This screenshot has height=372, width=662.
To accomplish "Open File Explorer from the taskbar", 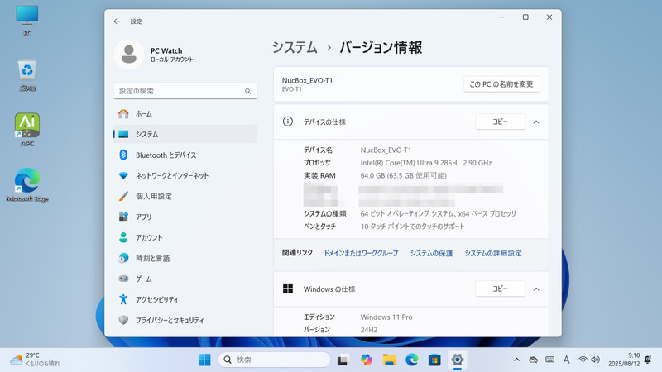I will [x=389, y=360].
